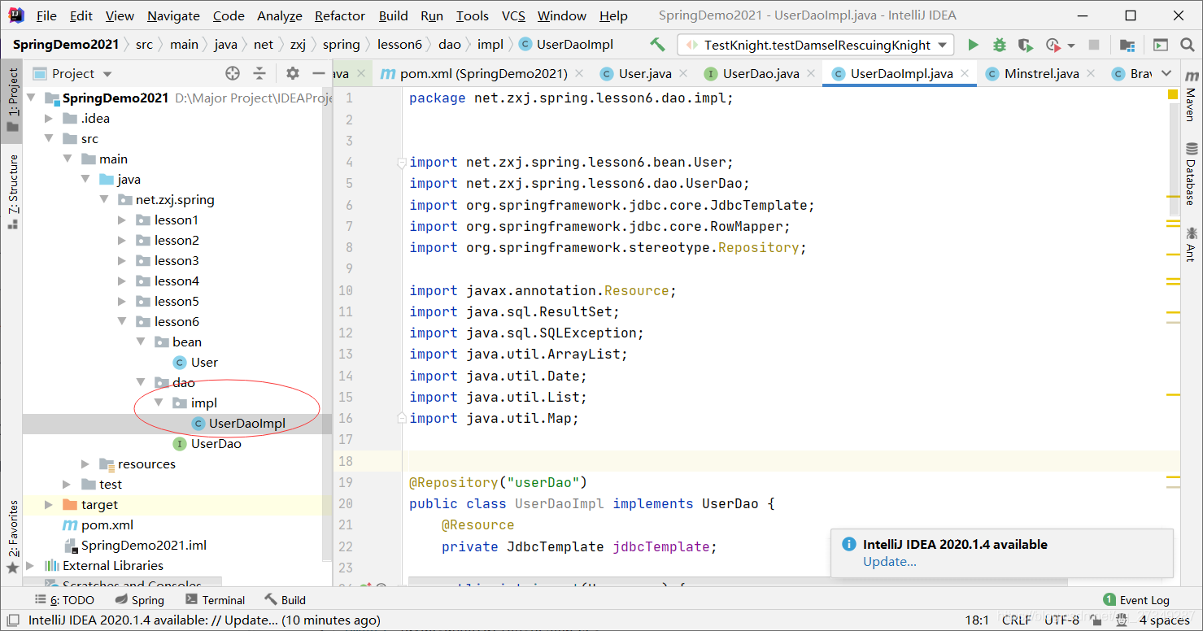Viewport: 1203px width, 631px height.
Task: Click the UserDaoImpl breadcrumb in navigation bar
Action: coord(574,45)
